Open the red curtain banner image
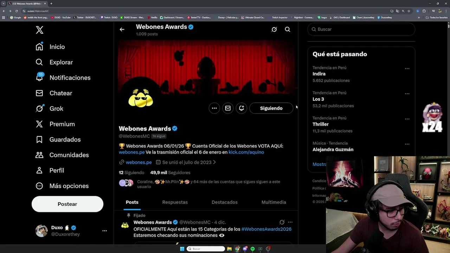The image size is (450, 253). pyautogui.click(x=206, y=67)
